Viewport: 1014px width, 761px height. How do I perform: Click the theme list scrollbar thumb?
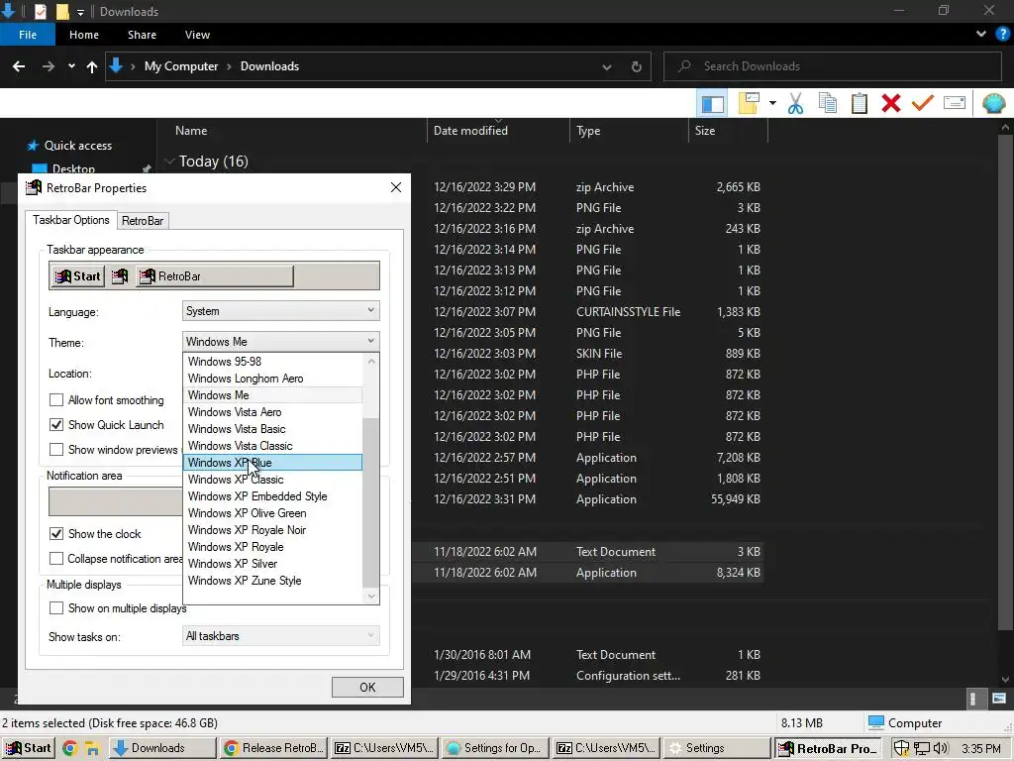[371, 502]
